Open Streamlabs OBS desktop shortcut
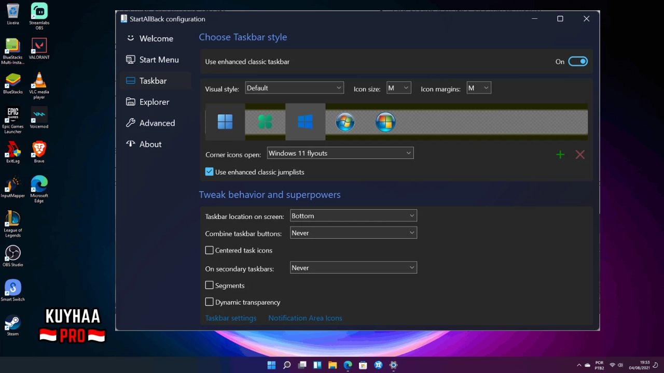664x373 pixels. pos(39,16)
